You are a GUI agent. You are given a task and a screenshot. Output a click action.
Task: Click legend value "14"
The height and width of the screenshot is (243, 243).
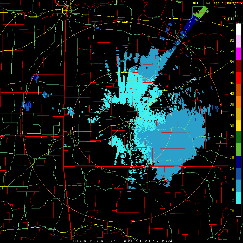pos(232,168)
